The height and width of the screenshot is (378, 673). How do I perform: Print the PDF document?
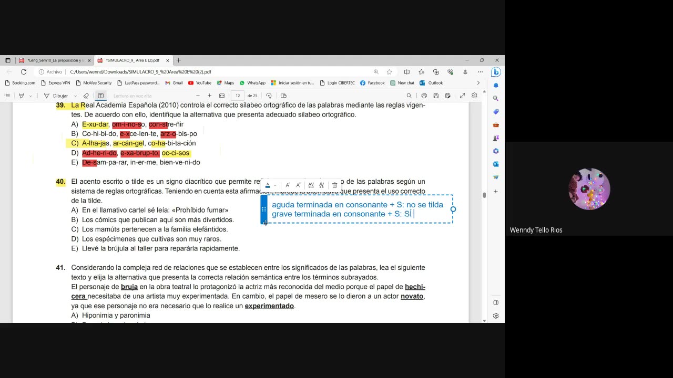424,96
